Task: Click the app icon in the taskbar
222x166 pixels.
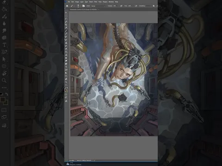Action: pos(68,164)
